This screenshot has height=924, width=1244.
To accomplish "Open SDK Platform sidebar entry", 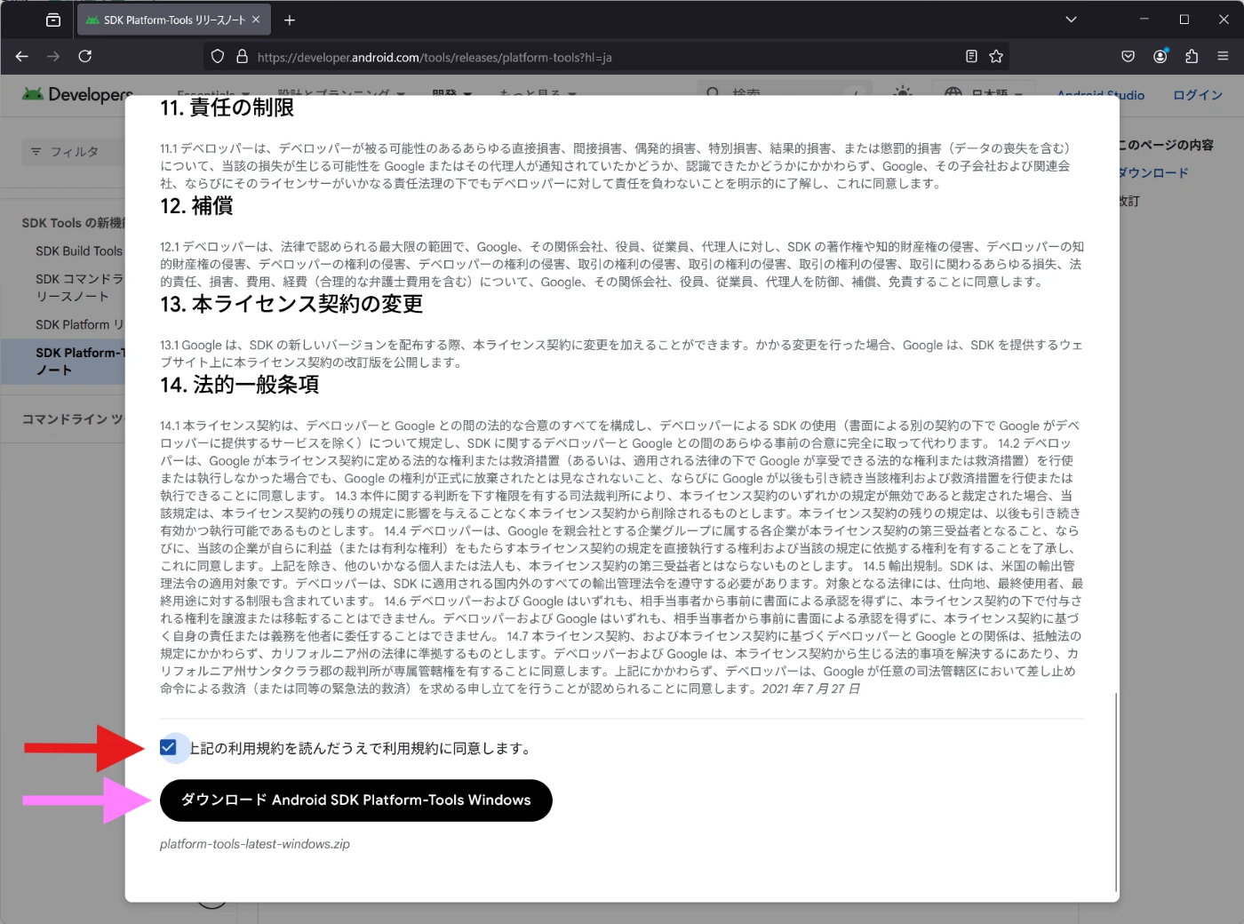I will pos(79,325).
